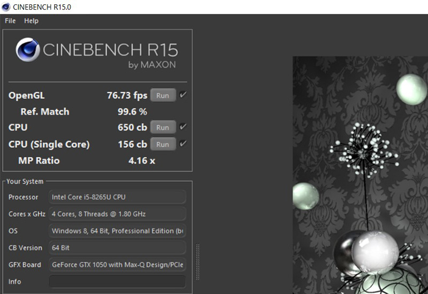The height and width of the screenshot is (294, 428).
Task: Open the File menu
Action: coord(10,21)
